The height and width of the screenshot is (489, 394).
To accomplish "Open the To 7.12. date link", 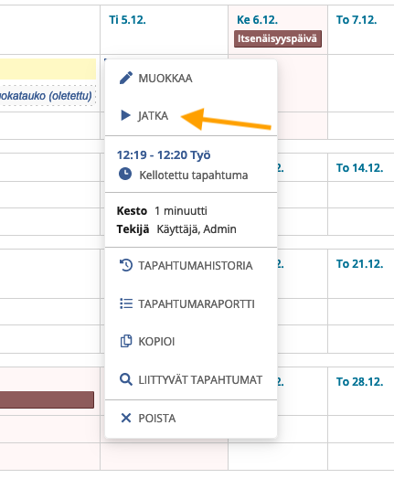I will (x=357, y=19).
